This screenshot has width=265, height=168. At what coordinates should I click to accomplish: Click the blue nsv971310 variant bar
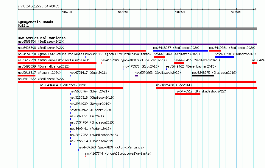tap(224, 57)
